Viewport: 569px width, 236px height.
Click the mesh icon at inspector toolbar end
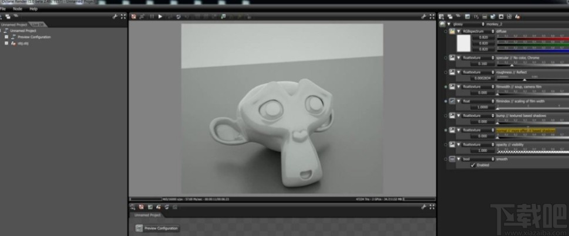pos(517,16)
